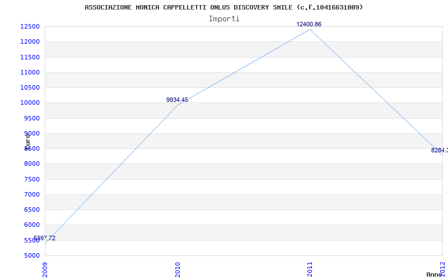Click the 'Euro' y-axis title
The height and width of the screenshot is (280, 448).
(27, 142)
